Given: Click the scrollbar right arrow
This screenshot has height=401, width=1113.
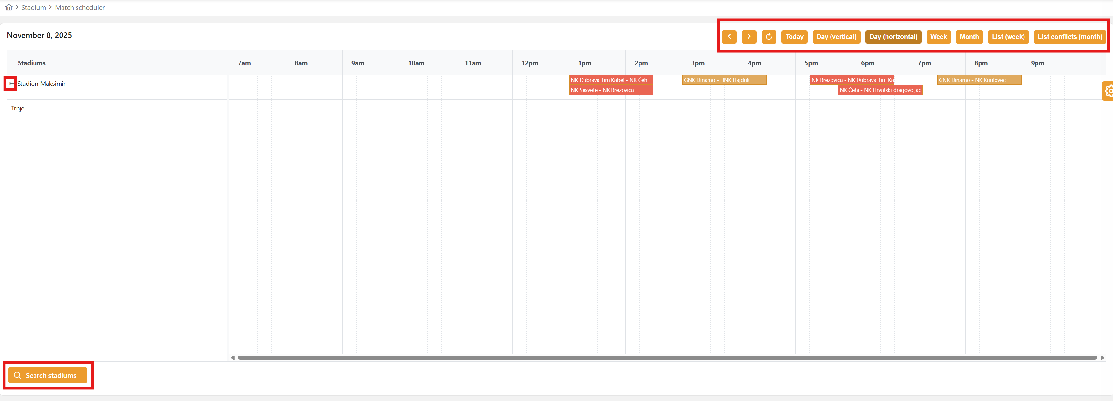Looking at the screenshot, I should pyautogui.click(x=1102, y=357).
